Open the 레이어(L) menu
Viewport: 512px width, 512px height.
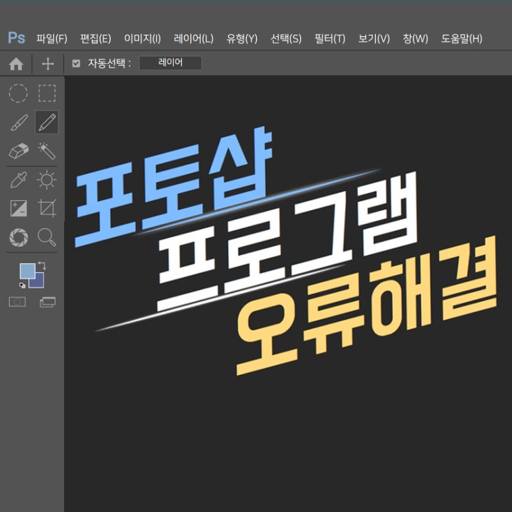coord(194,39)
